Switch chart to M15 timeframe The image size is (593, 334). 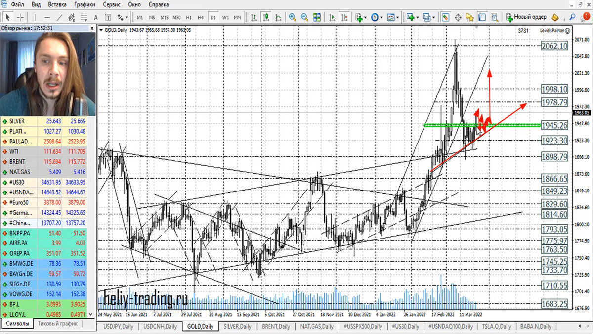point(164,17)
